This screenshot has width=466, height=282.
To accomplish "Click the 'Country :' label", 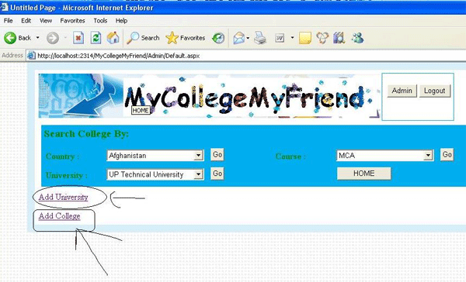I will (63, 156).
